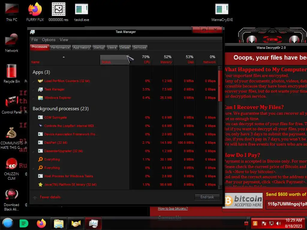Select the DiskPart (32 bit) process row
This screenshot has height=230, width=307.
[124, 143]
